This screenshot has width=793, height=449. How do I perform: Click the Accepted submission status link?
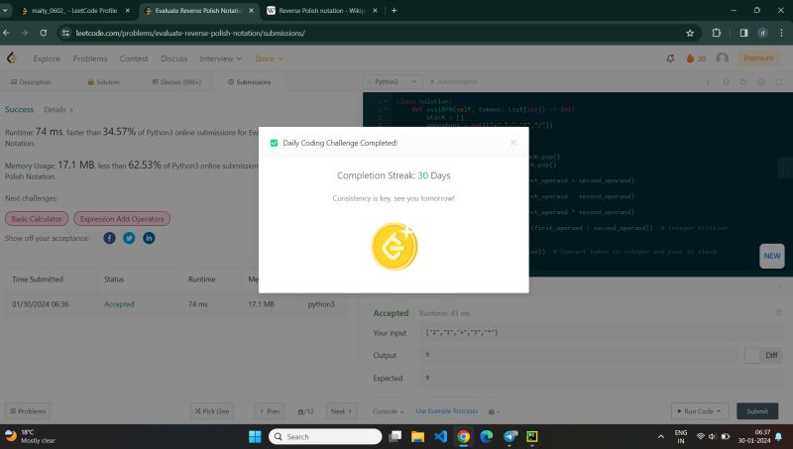(x=119, y=304)
